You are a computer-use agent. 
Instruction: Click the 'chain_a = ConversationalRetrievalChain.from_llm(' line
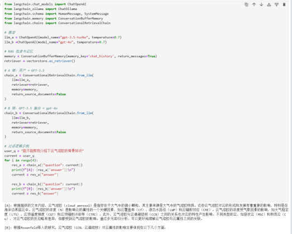pos(49,75)
